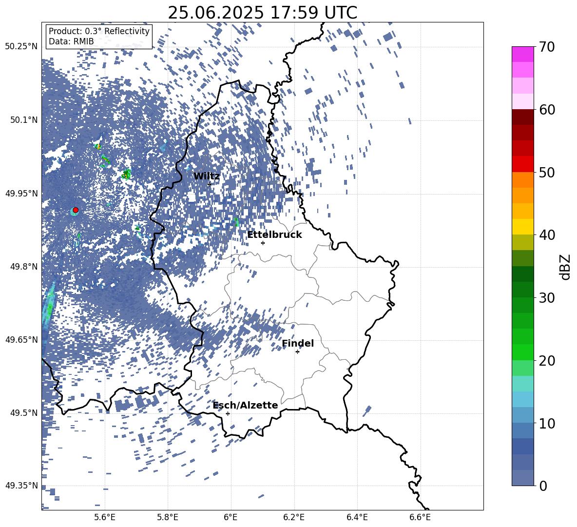Click the 10 label on colorbar
The height and width of the screenshot is (527, 577).
tap(546, 423)
